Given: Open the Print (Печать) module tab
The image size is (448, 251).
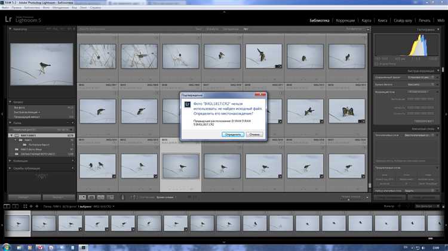Looking at the screenshot, I should [x=424, y=20].
